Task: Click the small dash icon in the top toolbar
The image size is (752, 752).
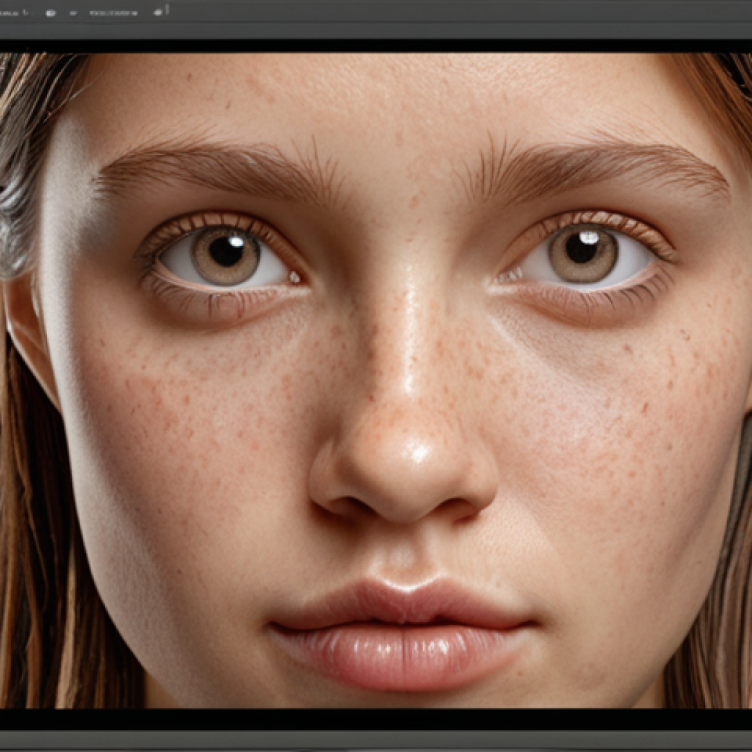Action: click(x=73, y=13)
